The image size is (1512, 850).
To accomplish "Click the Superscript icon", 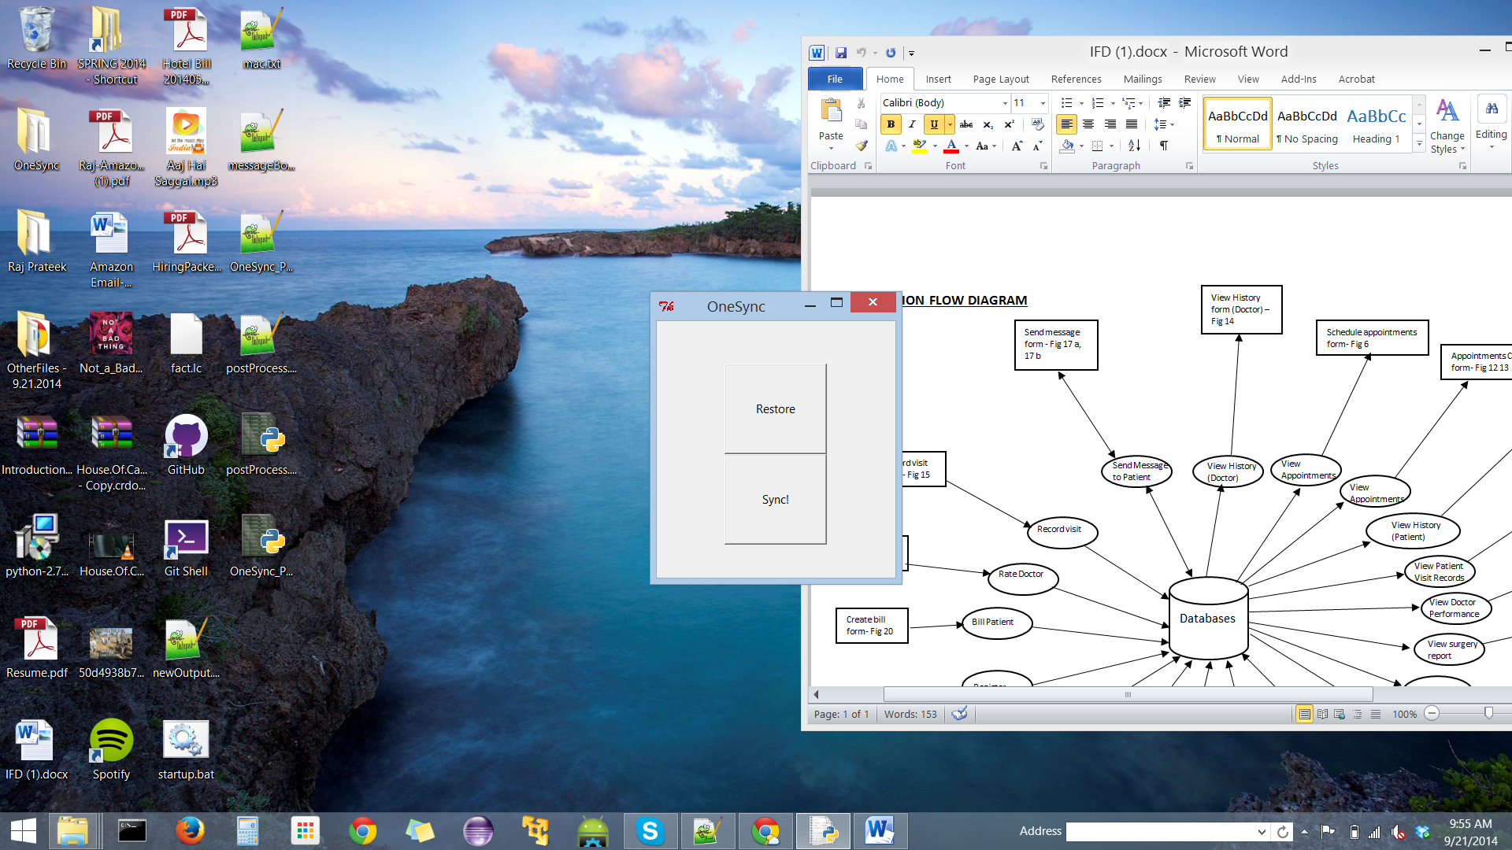I will [x=1009, y=124].
